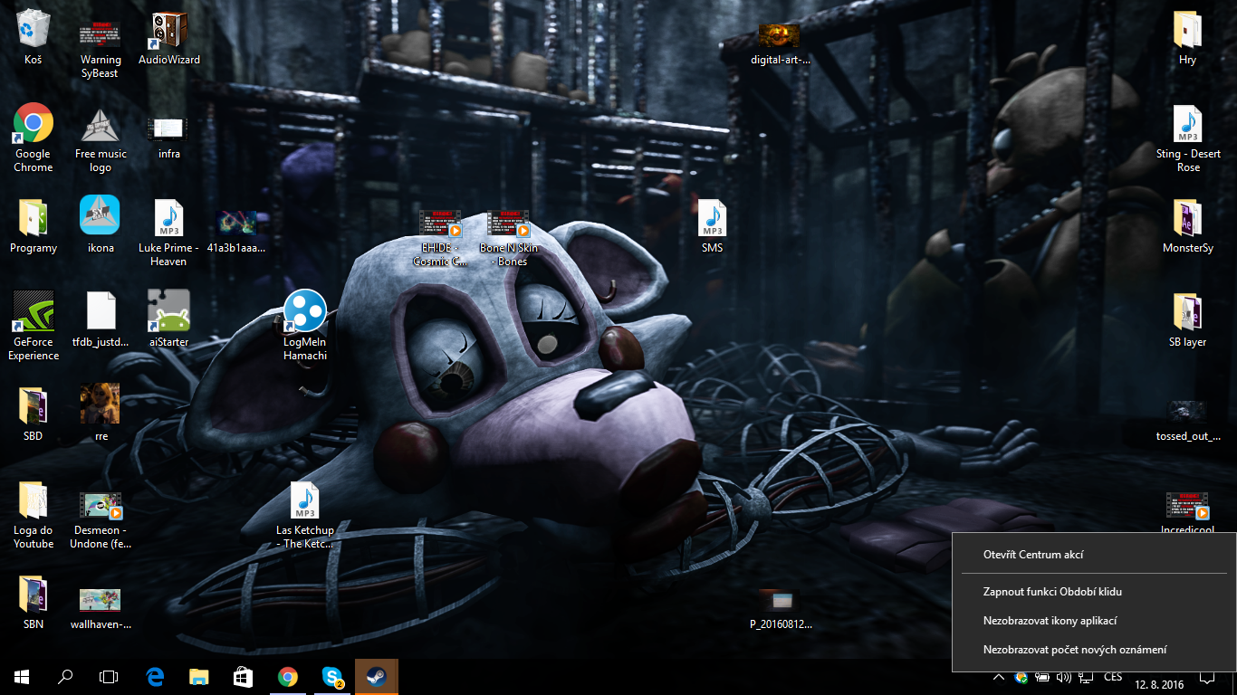Viewport: 1237px width, 695px height.
Task: Select the LogMeIn Hamachi desktop icon
Action: 304,324
